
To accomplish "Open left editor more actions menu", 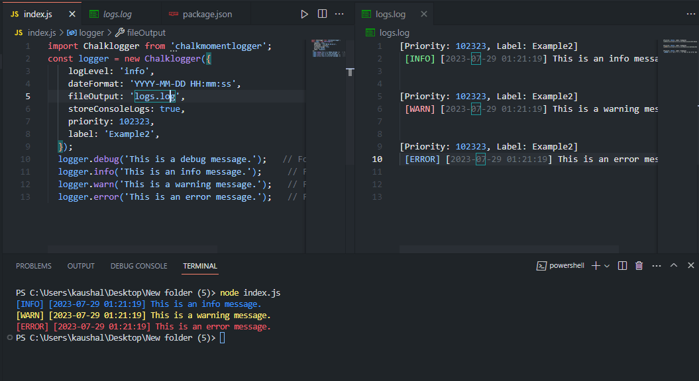I will tap(339, 14).
